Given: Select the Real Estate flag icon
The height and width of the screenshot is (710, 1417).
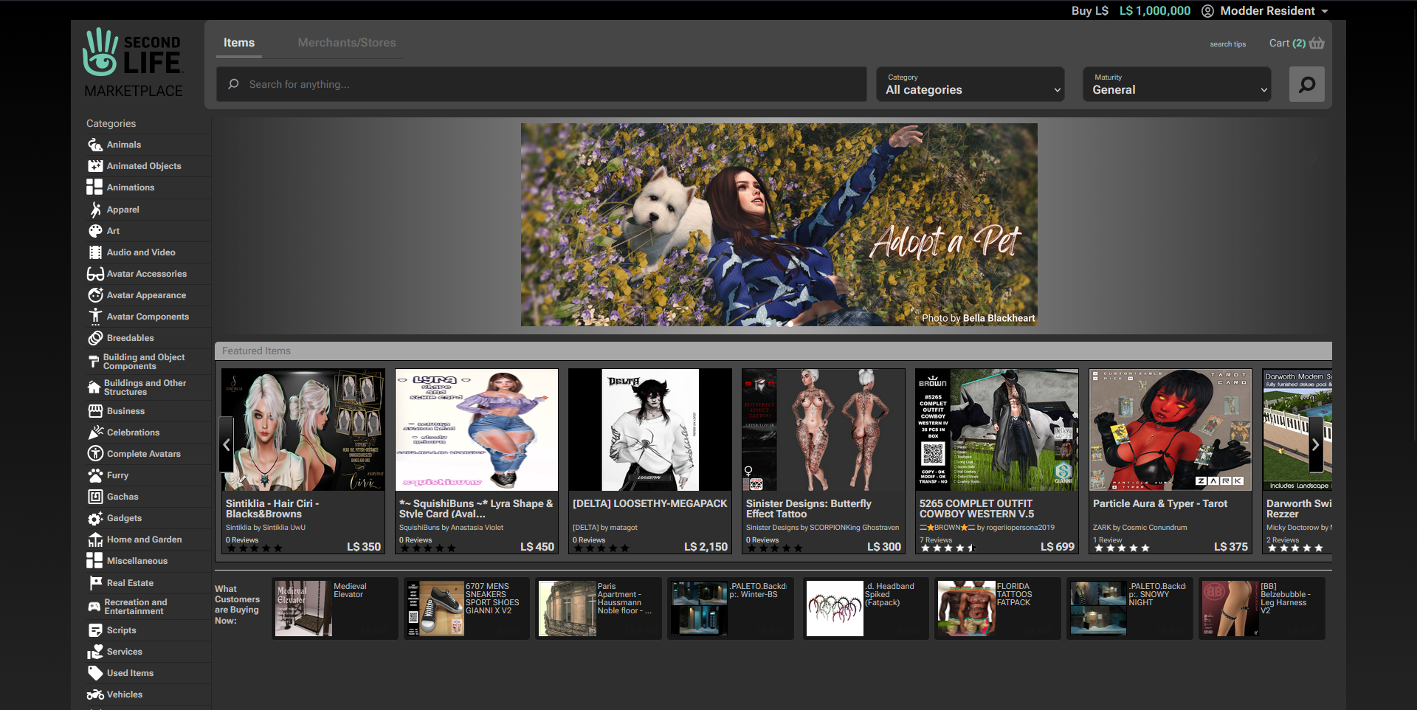Looking at the screenshot, I should 96,582.
